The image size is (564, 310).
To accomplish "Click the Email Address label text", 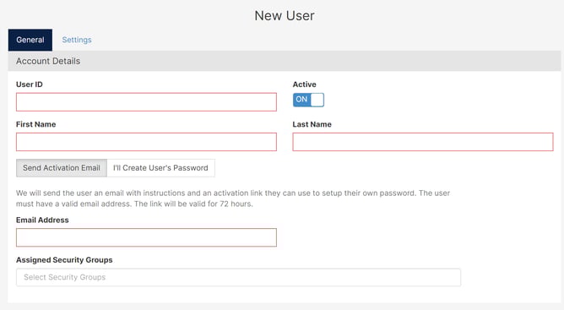I will pyautogui.click(x=42, y=220).
